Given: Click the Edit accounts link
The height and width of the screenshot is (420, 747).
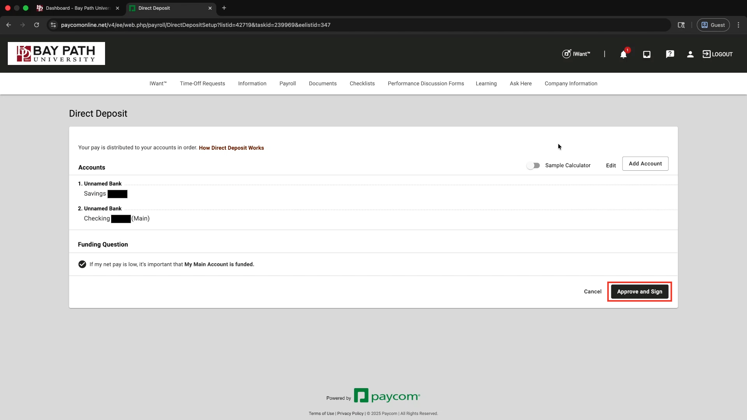Looking at the screenshot, I should point(611,166).
